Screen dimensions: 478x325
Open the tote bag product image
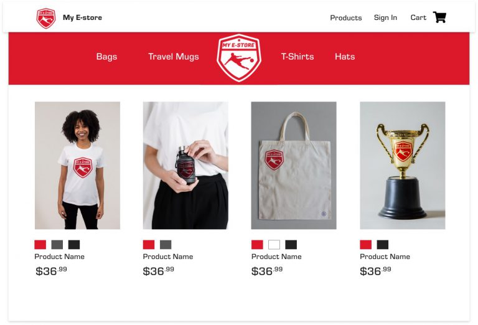[294, 166]
